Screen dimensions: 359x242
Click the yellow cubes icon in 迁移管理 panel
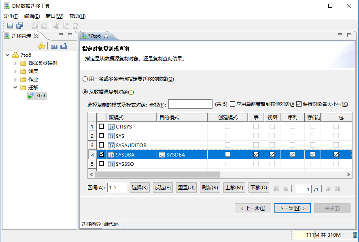pyautogui.click(x=42, y=45)
